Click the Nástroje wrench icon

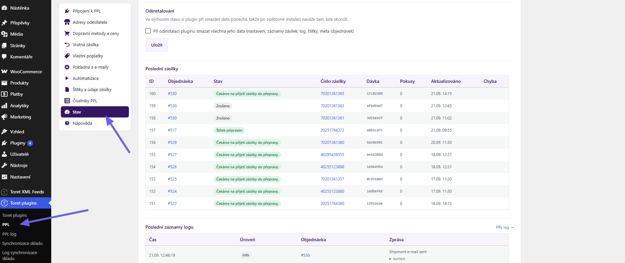point(4,165)
